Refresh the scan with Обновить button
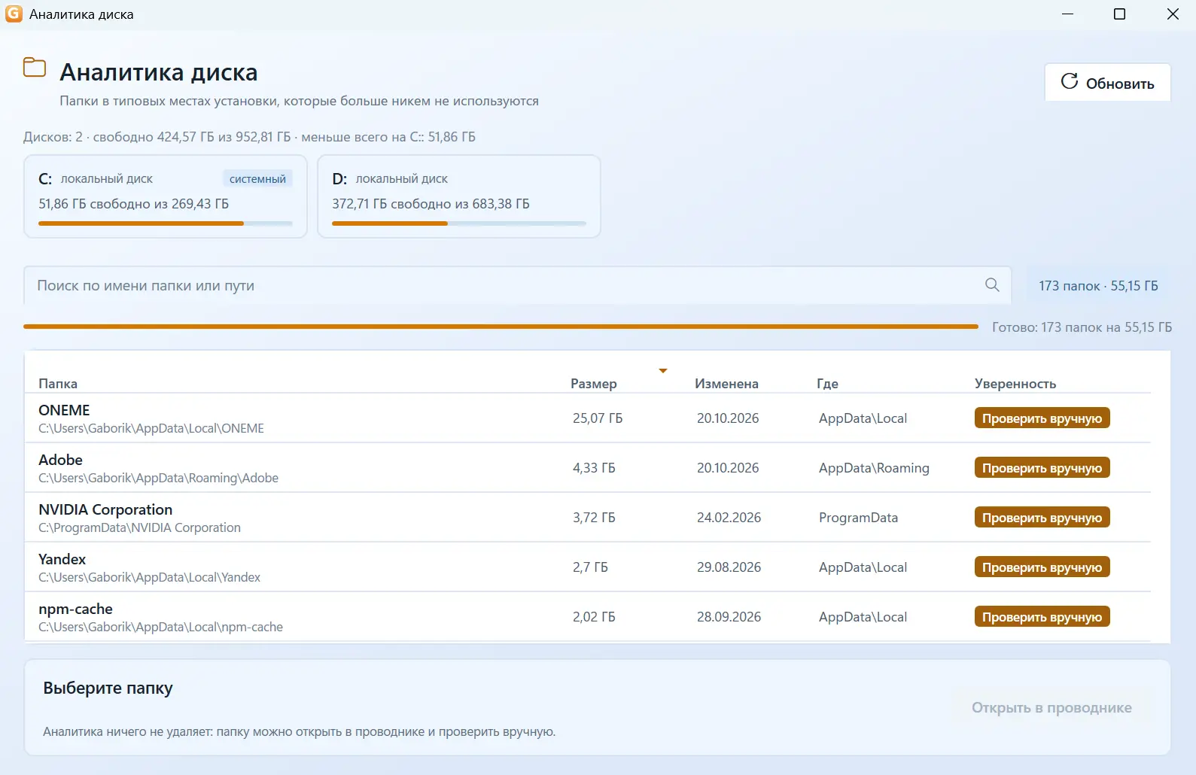Viewport: 1196px width, 775px height. point(1107,83)
